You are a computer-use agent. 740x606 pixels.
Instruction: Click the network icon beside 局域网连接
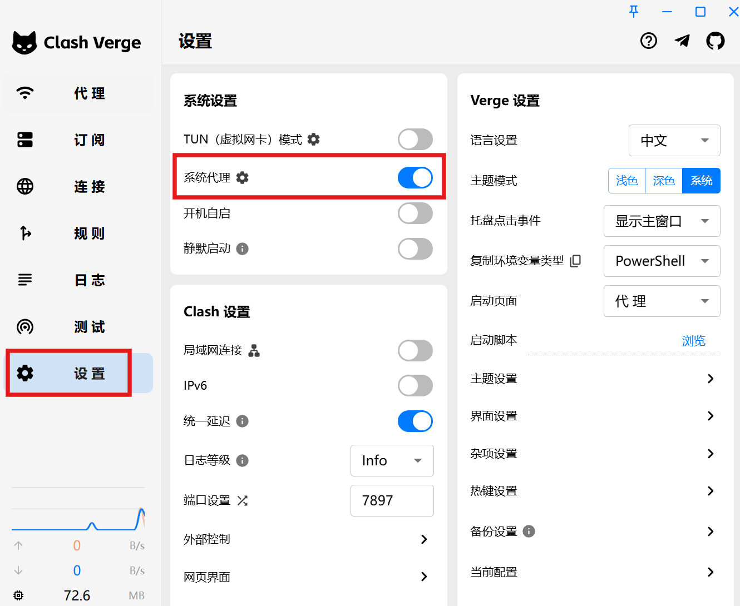[x=254, y=351]
